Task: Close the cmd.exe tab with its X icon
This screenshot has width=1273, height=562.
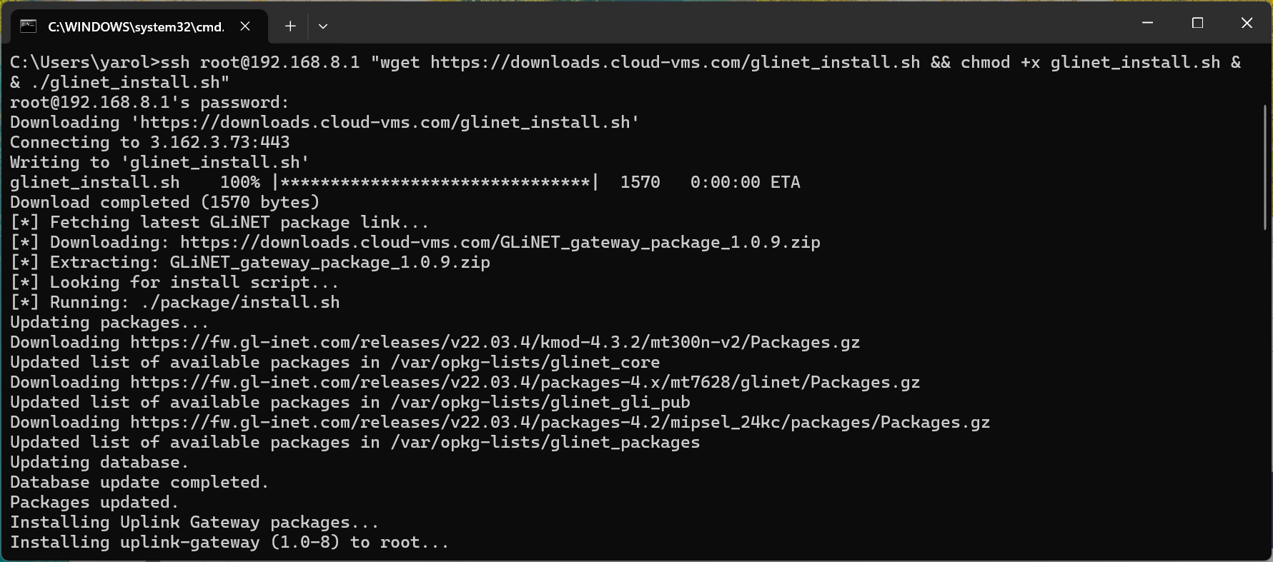Action: [245, 26]
